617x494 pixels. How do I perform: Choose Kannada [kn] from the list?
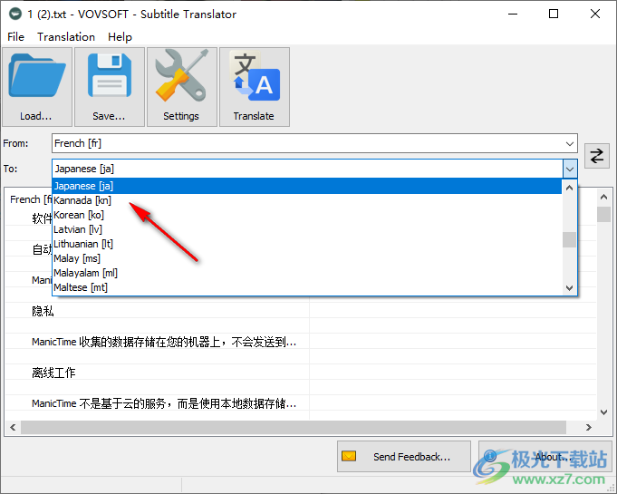click(x=307, y=200)
